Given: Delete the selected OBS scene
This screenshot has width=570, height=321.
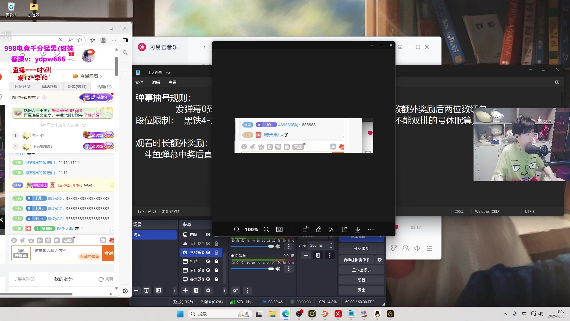Looking at the screenshot, I should click(146, 290).
